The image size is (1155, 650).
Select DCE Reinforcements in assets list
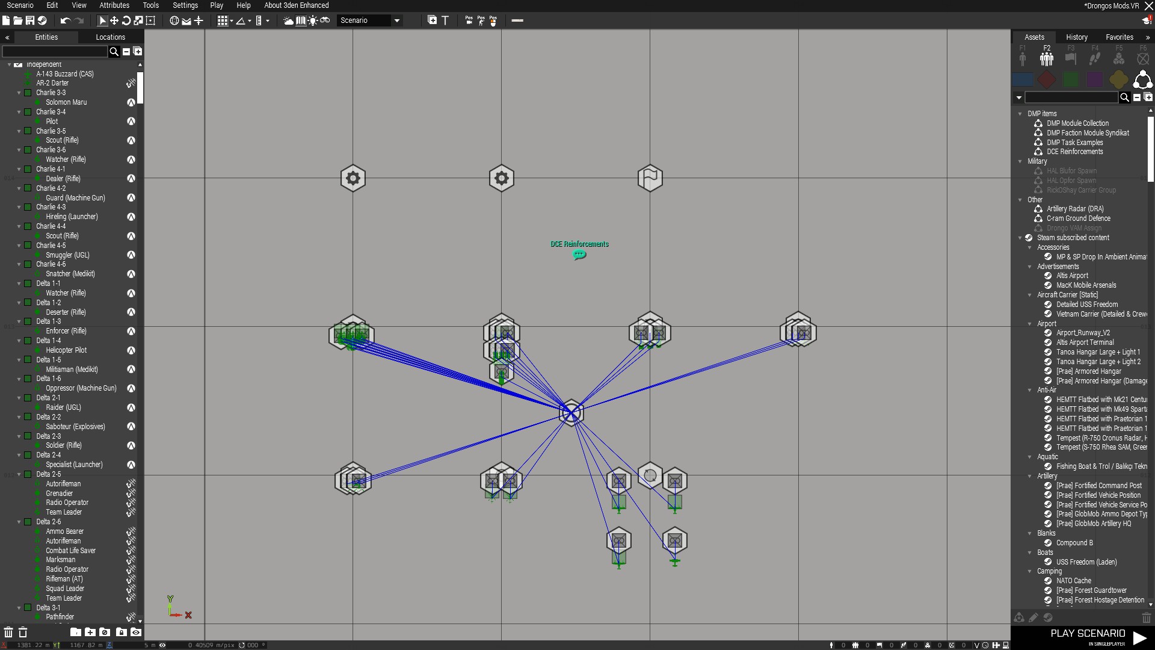coord(1074,152)
